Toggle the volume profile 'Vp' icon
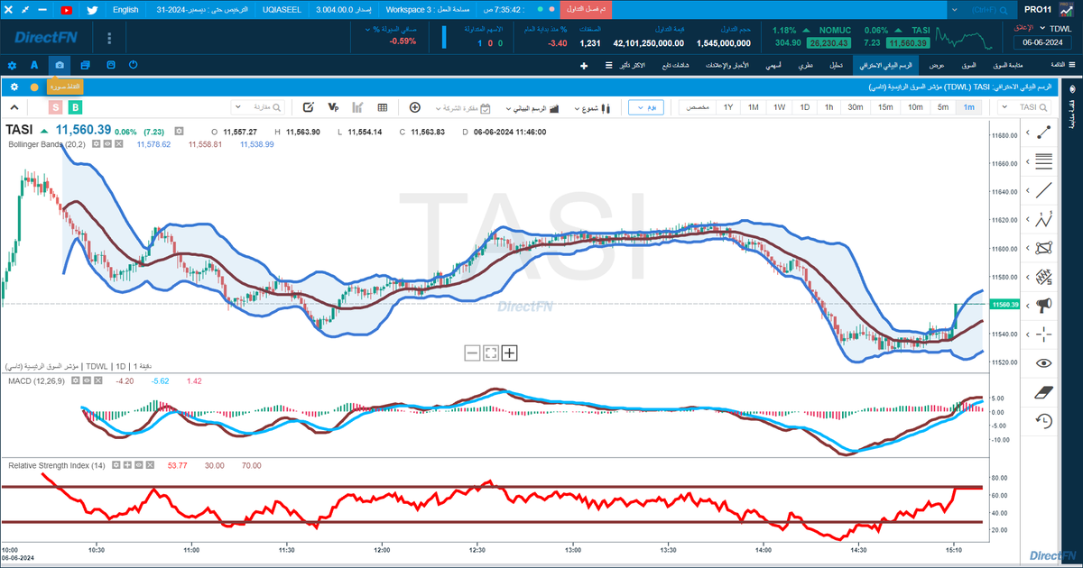Screen dimensions: 1083x568 pos(333,107)
